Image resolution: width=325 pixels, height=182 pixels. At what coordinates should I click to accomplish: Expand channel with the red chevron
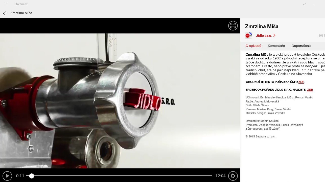[x=274, y=35]
